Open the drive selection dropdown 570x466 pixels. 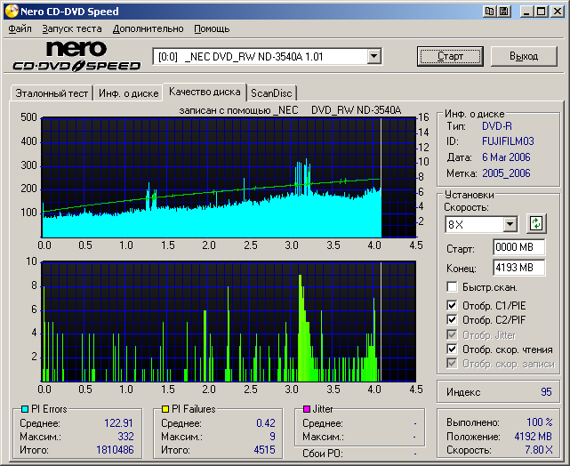pos(374,56)
